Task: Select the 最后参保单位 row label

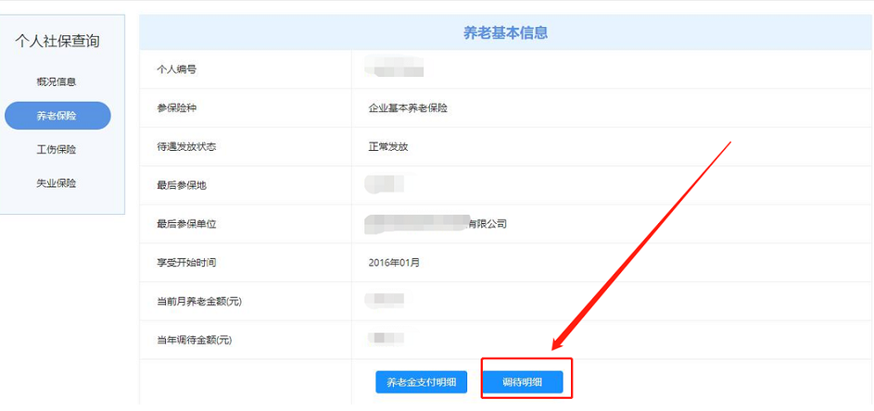Action: coord(186,224)
